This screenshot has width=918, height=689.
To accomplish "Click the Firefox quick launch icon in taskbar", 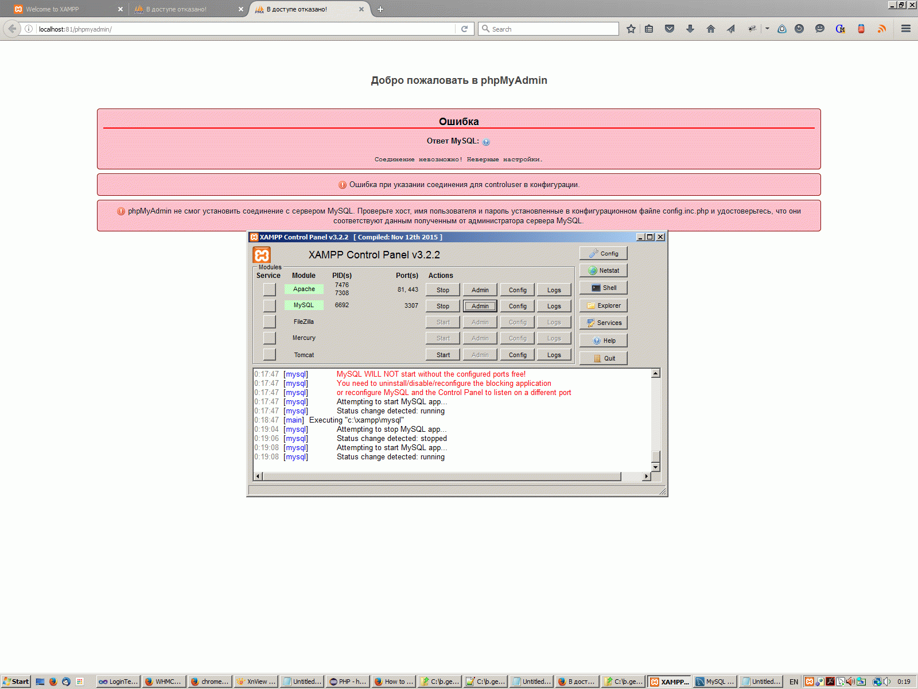I will [x=53, y=682].
